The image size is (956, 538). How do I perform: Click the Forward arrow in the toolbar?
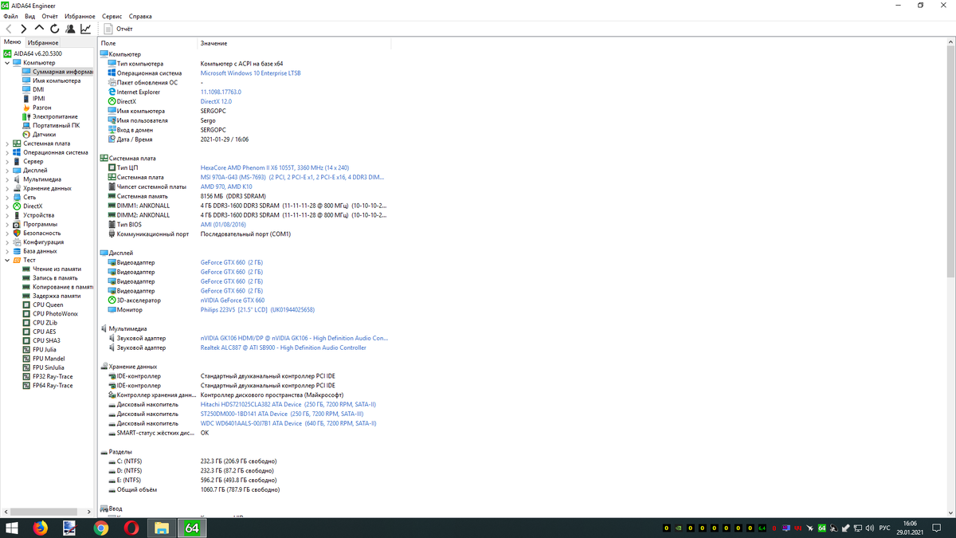24,29
